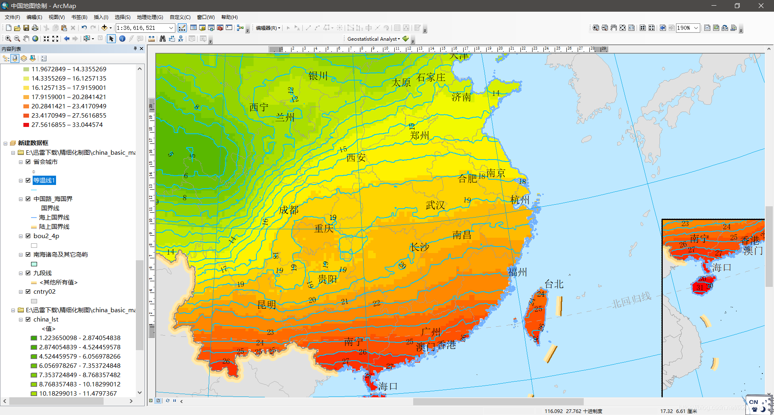Select the Zoom In tool
The width and height of the screenshot is (774, 415).
pyautogui.click(x=8, y=39)
